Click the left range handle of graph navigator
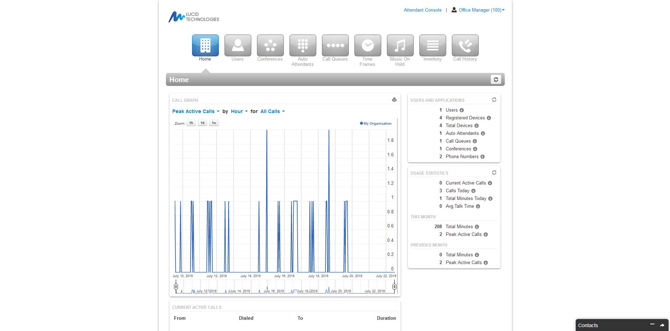The image size is (670, 331). [x=176, y=287]
